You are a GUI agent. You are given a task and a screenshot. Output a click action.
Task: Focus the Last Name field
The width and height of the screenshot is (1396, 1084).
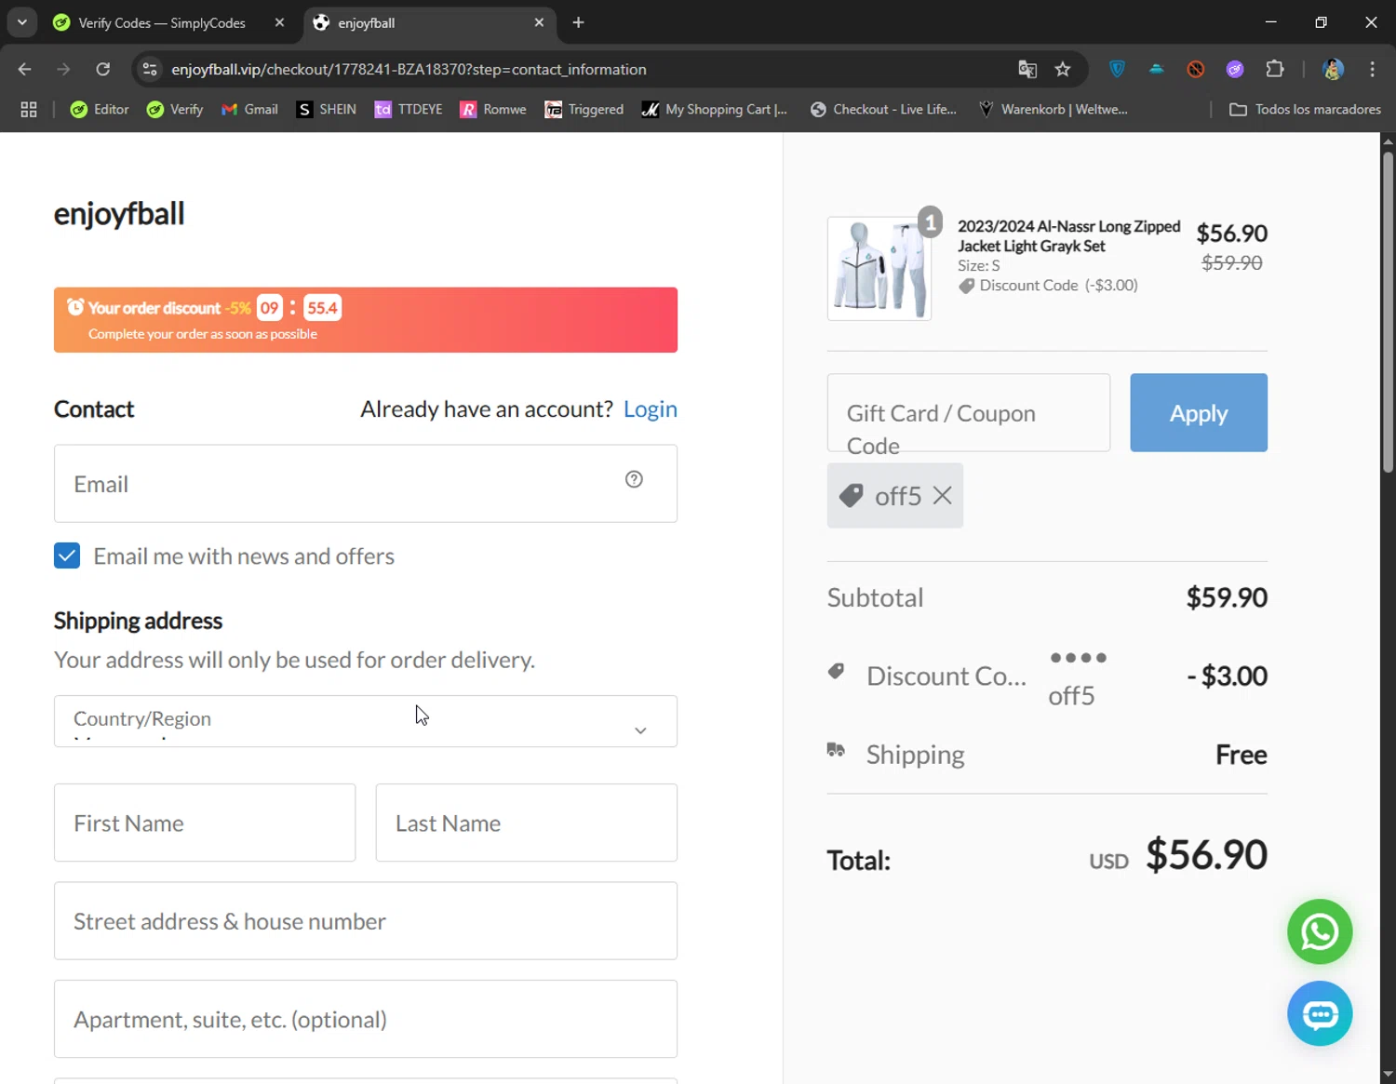click(527, 823)
